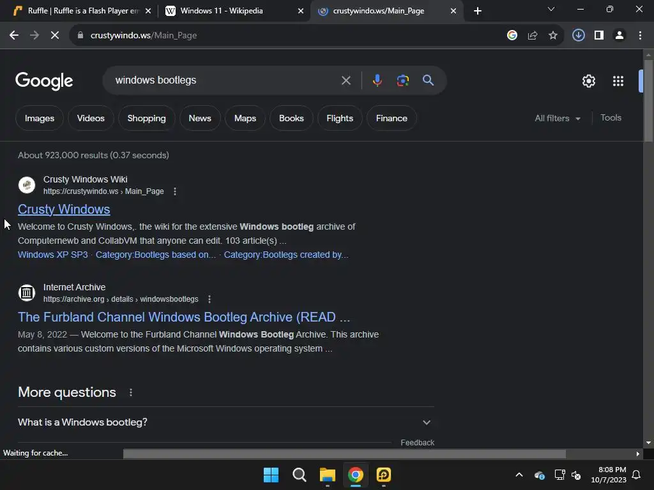Stop page loading with the X button

point(55,36)
